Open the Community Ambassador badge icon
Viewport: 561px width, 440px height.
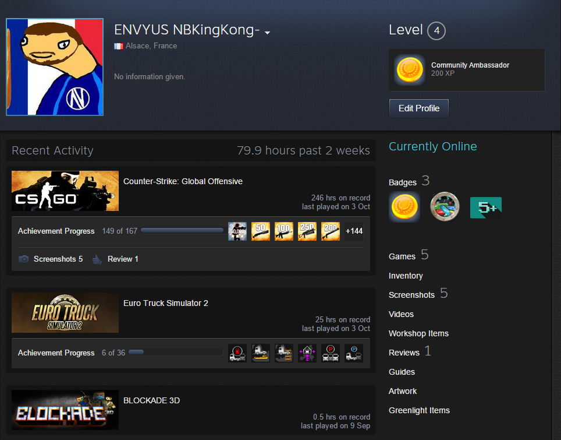pos(409,70)
